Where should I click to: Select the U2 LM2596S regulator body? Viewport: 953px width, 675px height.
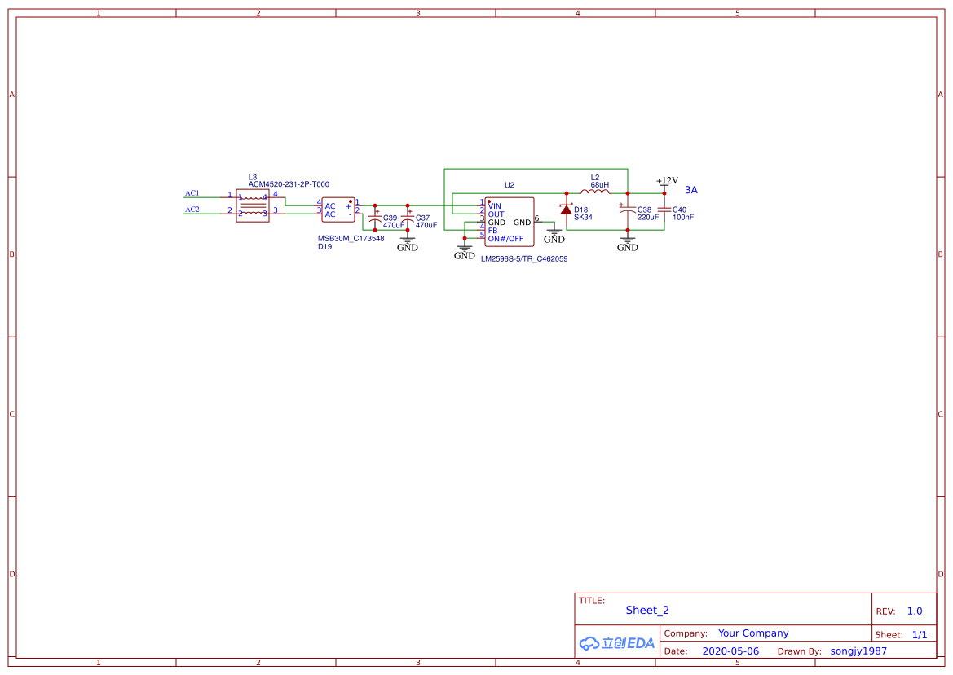coord(510,222)
